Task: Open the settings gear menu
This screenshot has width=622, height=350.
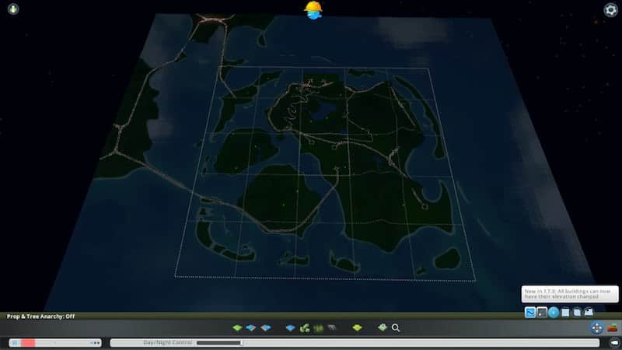Action: click(x=610, y=10)
